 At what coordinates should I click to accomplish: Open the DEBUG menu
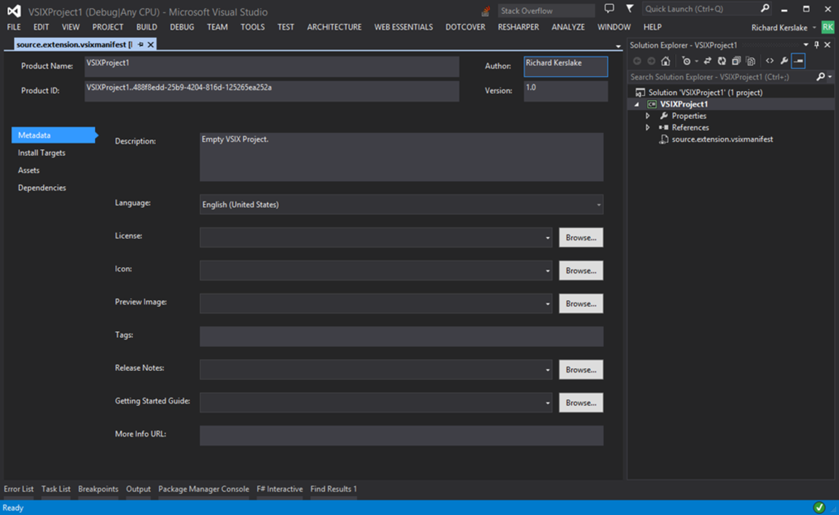click(x=182, y=27)
